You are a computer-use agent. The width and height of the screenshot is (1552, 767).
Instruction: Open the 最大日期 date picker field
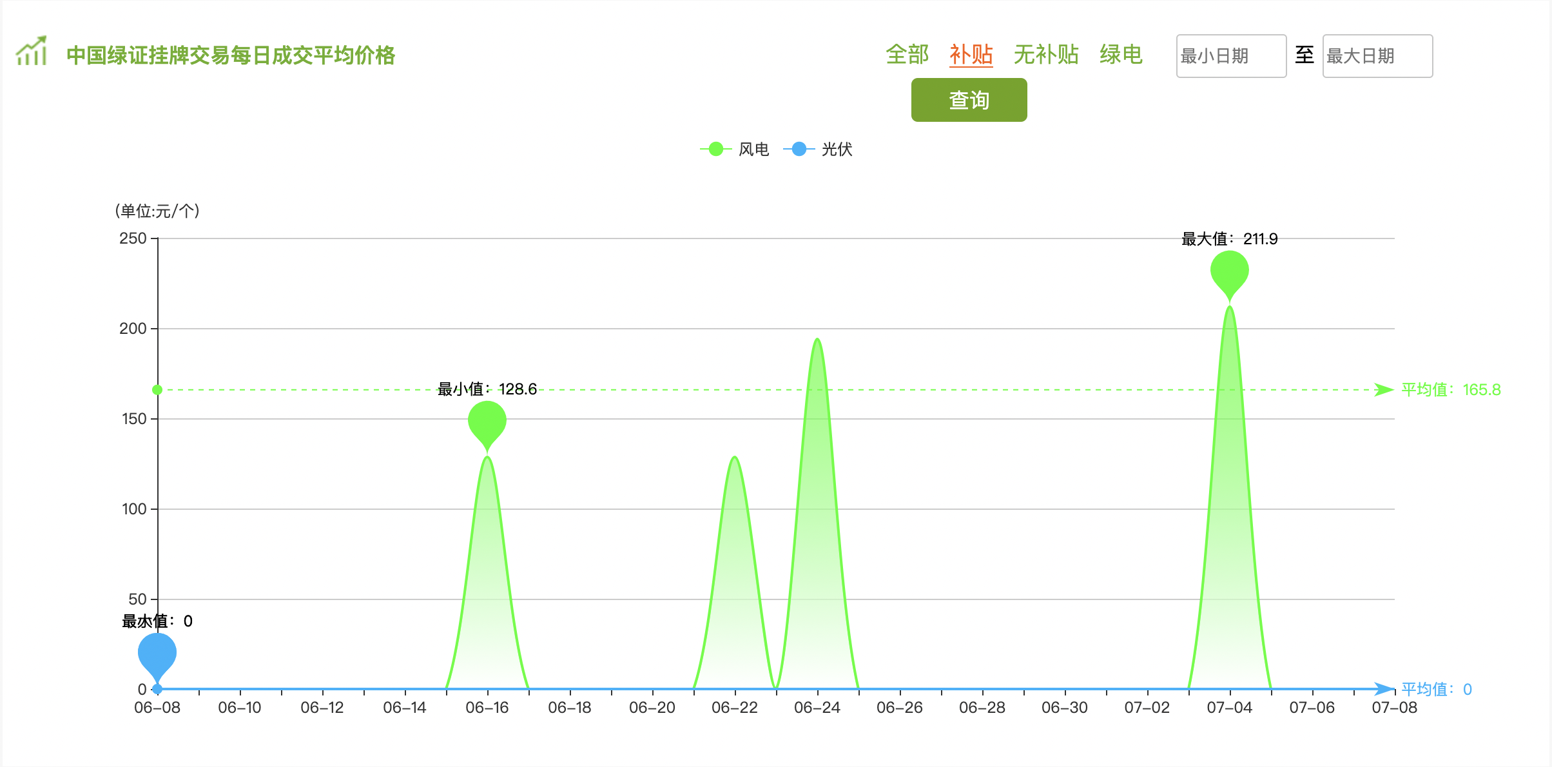coord(1377,56)
